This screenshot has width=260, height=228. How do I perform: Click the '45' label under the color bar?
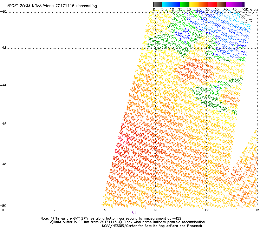click(234, 9)
